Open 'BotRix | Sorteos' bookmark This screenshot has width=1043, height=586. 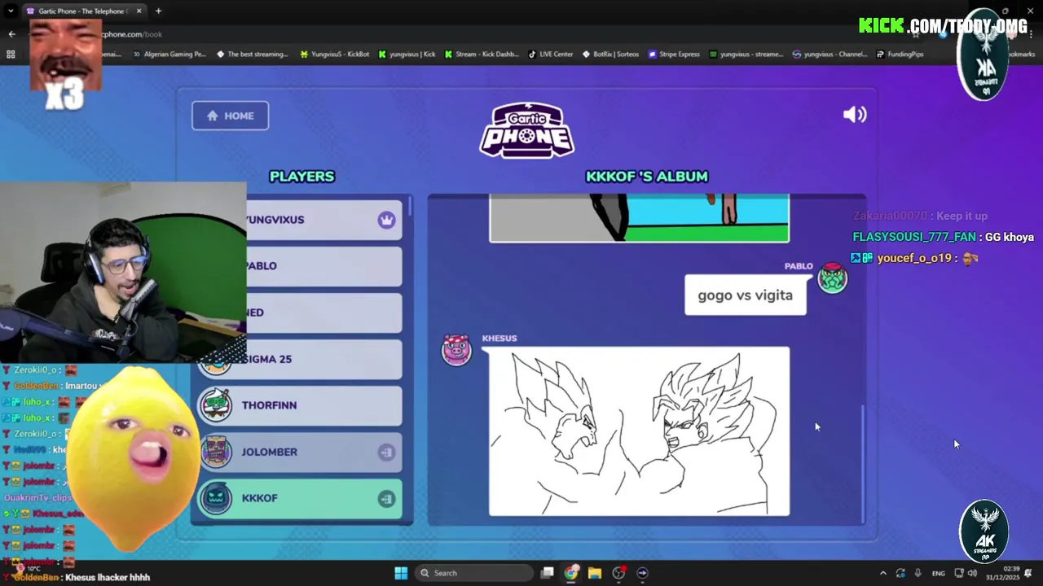click(610, 55)
